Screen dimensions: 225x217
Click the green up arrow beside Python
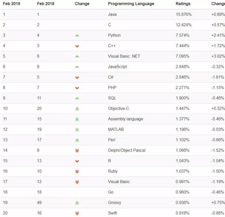(x=77, y=35)
